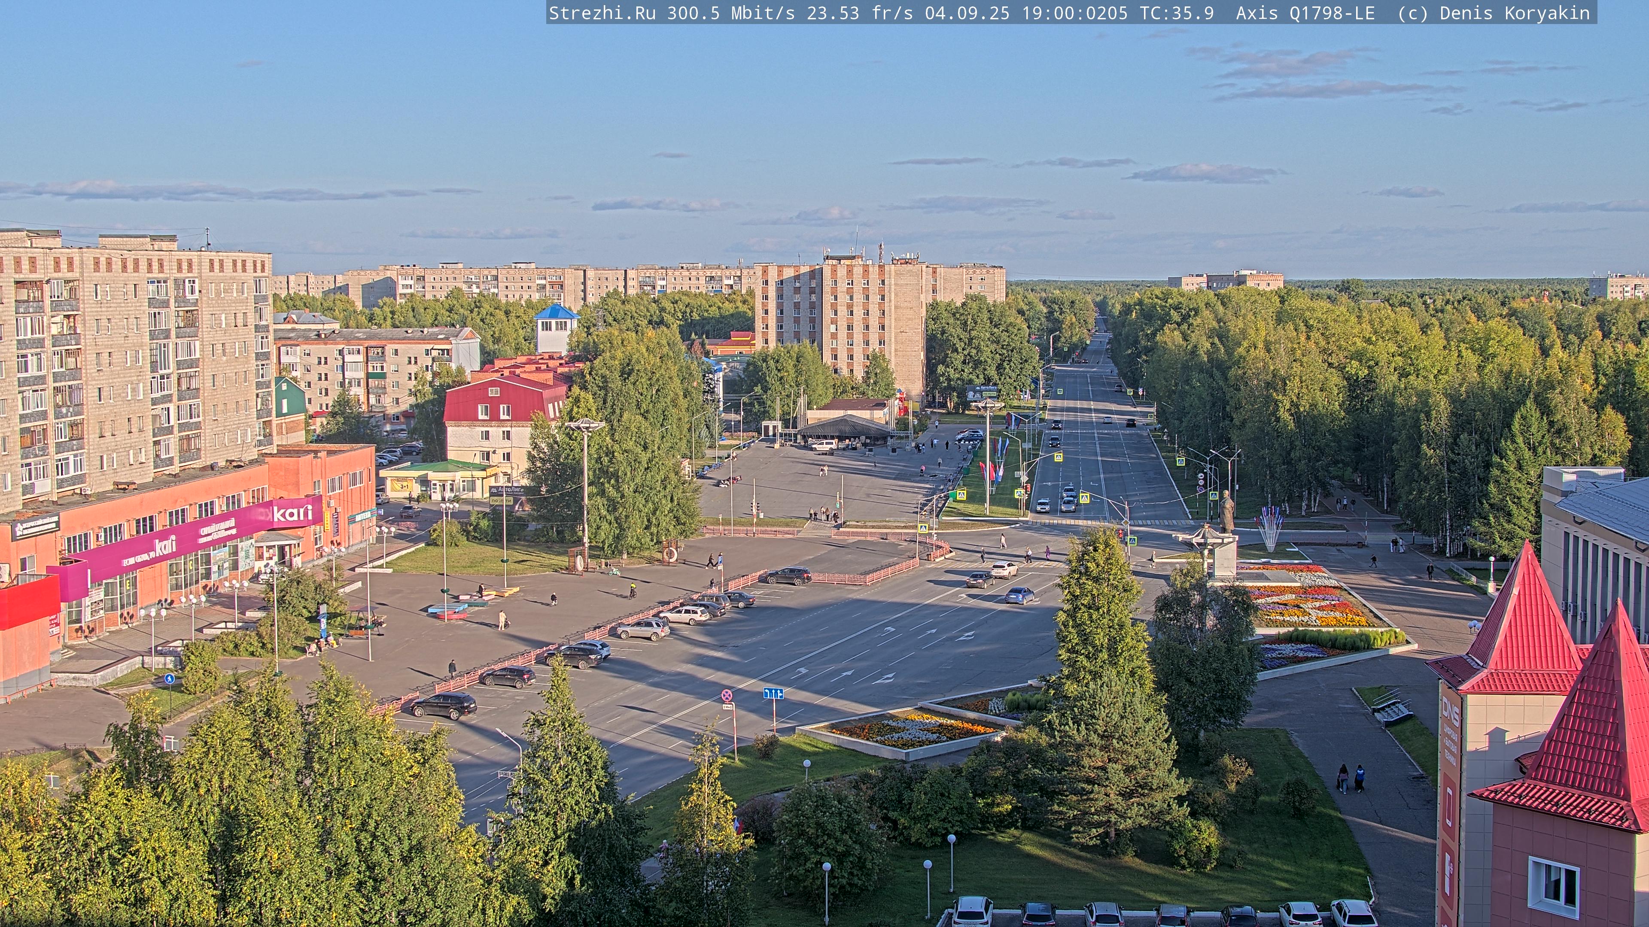This screenshot has width=1649, height=927.
Task: Click the "Axis Q1798-LE" camera model text
Action: [1305, 13]
